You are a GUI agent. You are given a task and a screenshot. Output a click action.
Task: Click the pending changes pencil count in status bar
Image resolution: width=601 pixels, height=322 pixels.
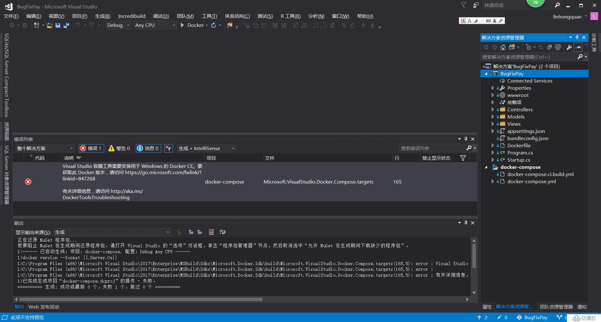click(502, 317)
